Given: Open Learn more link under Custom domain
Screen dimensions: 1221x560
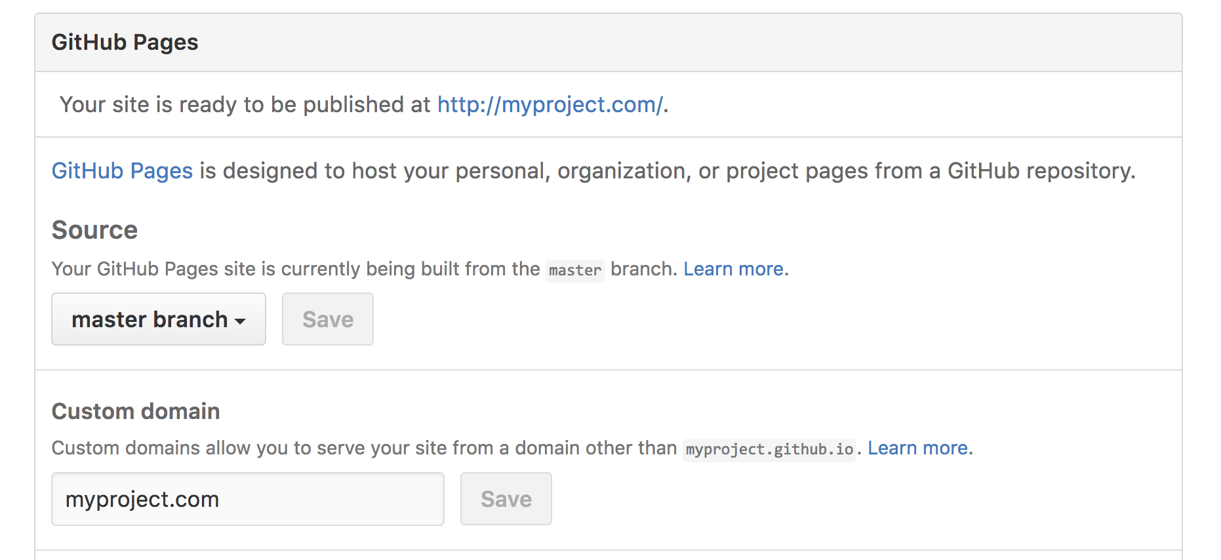Looking at the screenshot, I should (918, 448).
